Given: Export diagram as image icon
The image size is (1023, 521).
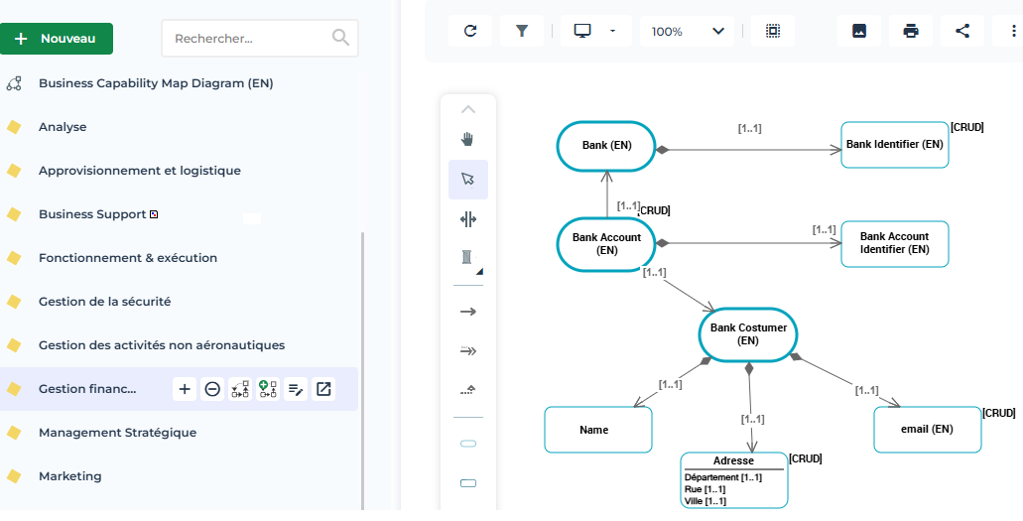Looking at the screenshot, I should pyautogui.click(x=859, y=31).
